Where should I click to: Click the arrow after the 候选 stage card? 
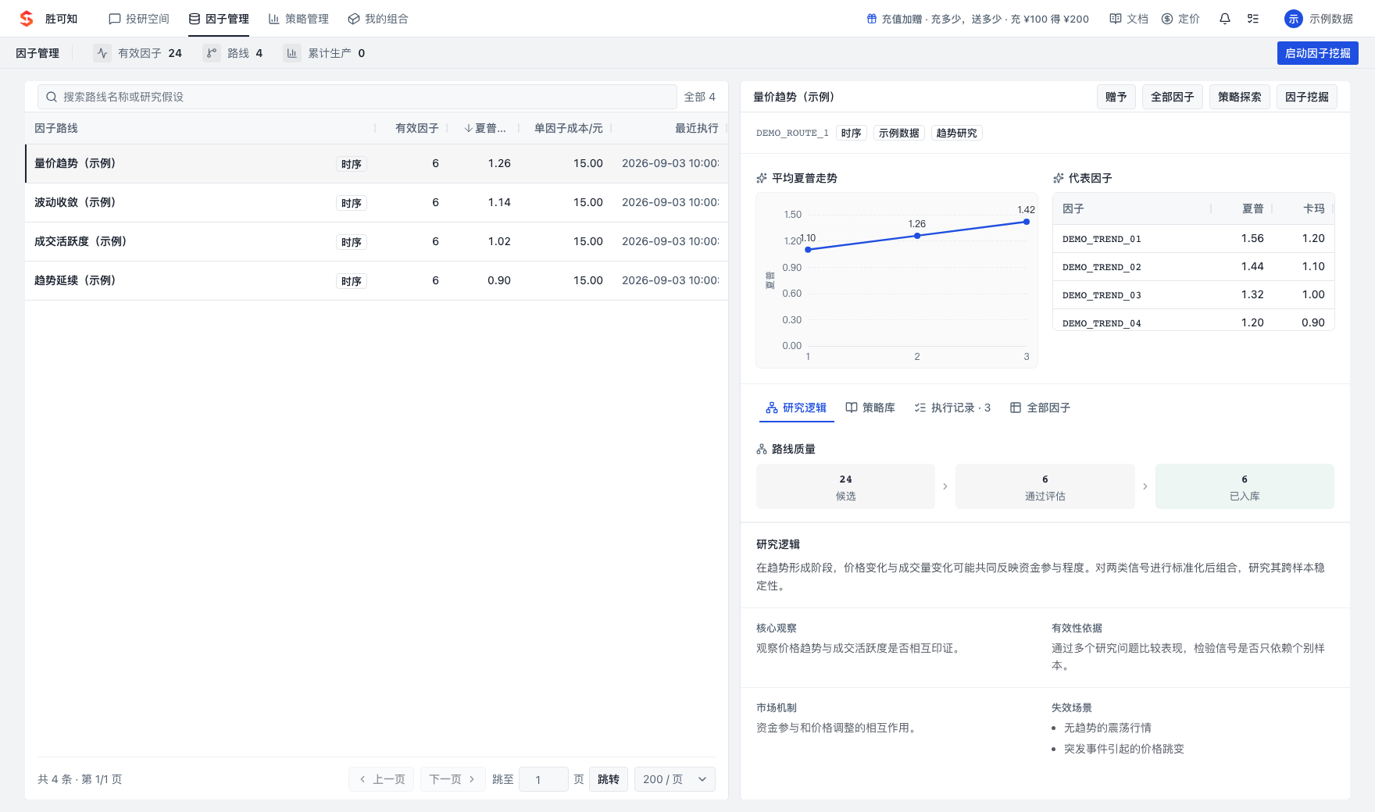coord(945,486)
